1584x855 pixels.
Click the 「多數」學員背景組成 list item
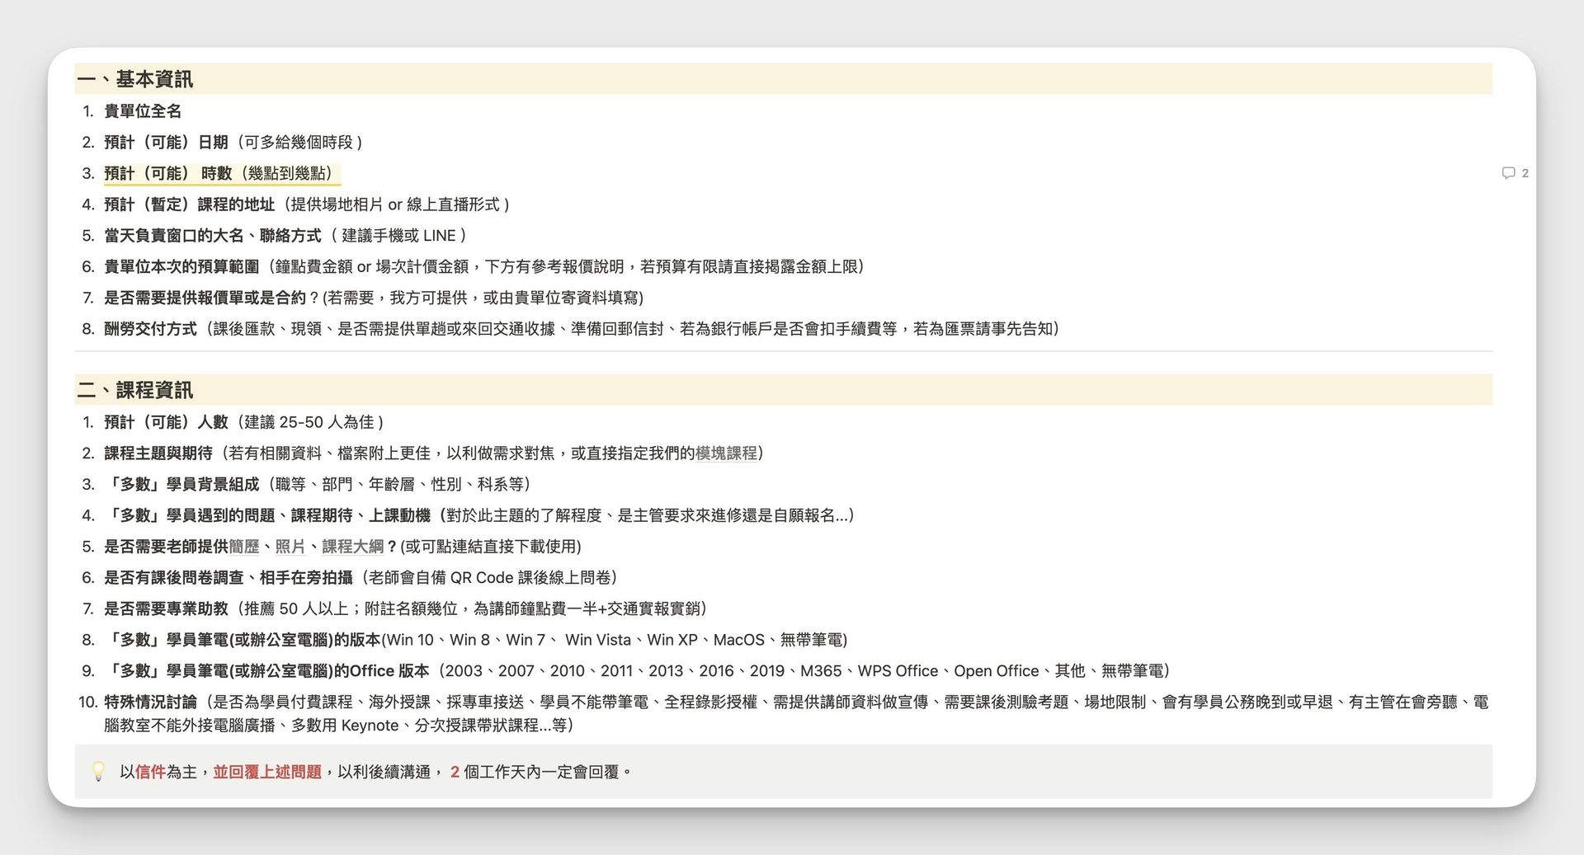[x=183, y=484]
